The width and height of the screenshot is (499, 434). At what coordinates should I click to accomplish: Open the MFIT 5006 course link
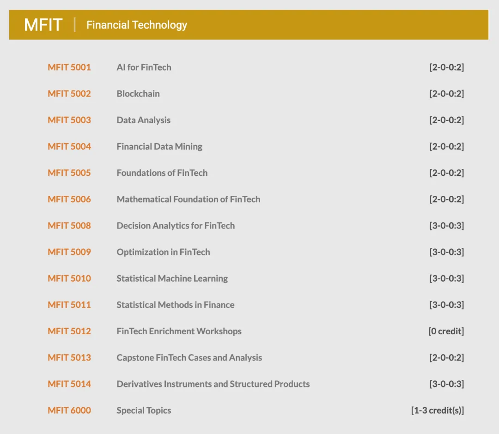pyautogui.click(x=69, y=199)
